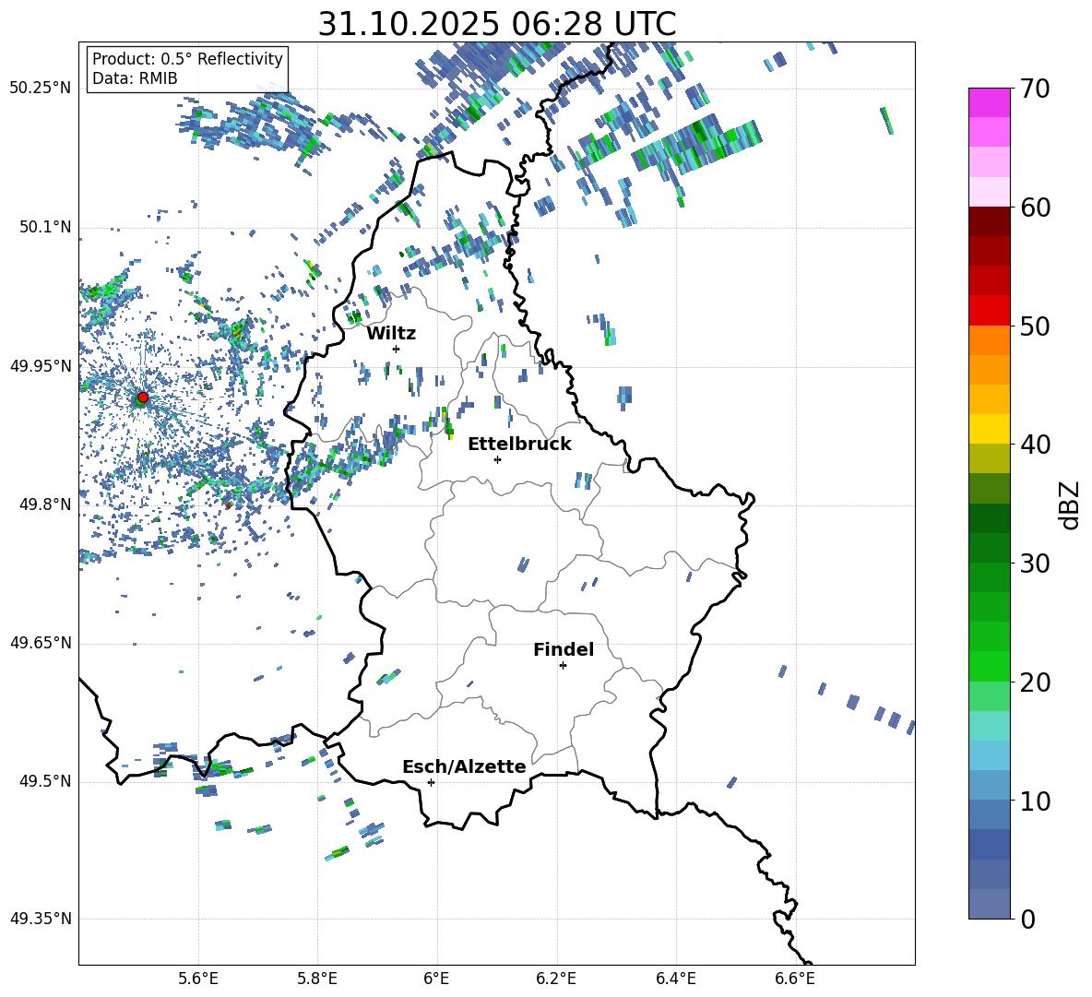The image size is (1092, 997).
Task: Click the bright green swatch just above 20 dBZ
Action: pyautogui.click(x=989, y=666)
